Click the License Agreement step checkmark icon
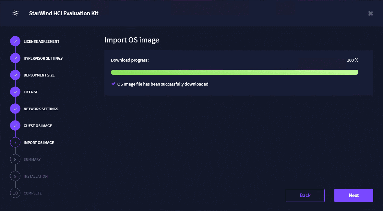The height and width of the screenshot is (211, 383). pyautogui.click(x=15, y=41)
